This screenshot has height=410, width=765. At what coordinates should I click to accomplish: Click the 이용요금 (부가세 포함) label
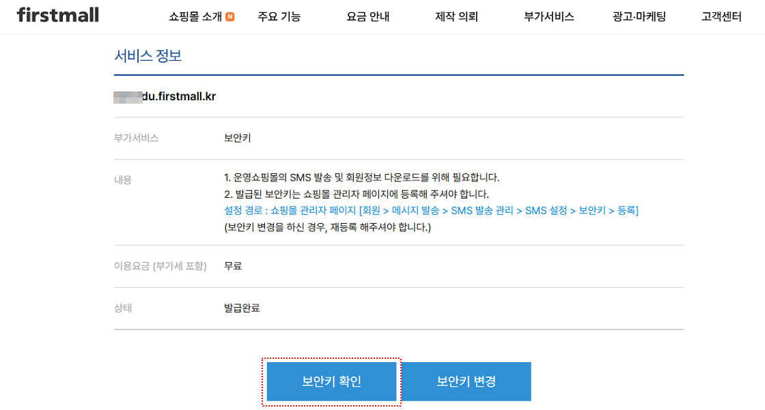[161, 266]
